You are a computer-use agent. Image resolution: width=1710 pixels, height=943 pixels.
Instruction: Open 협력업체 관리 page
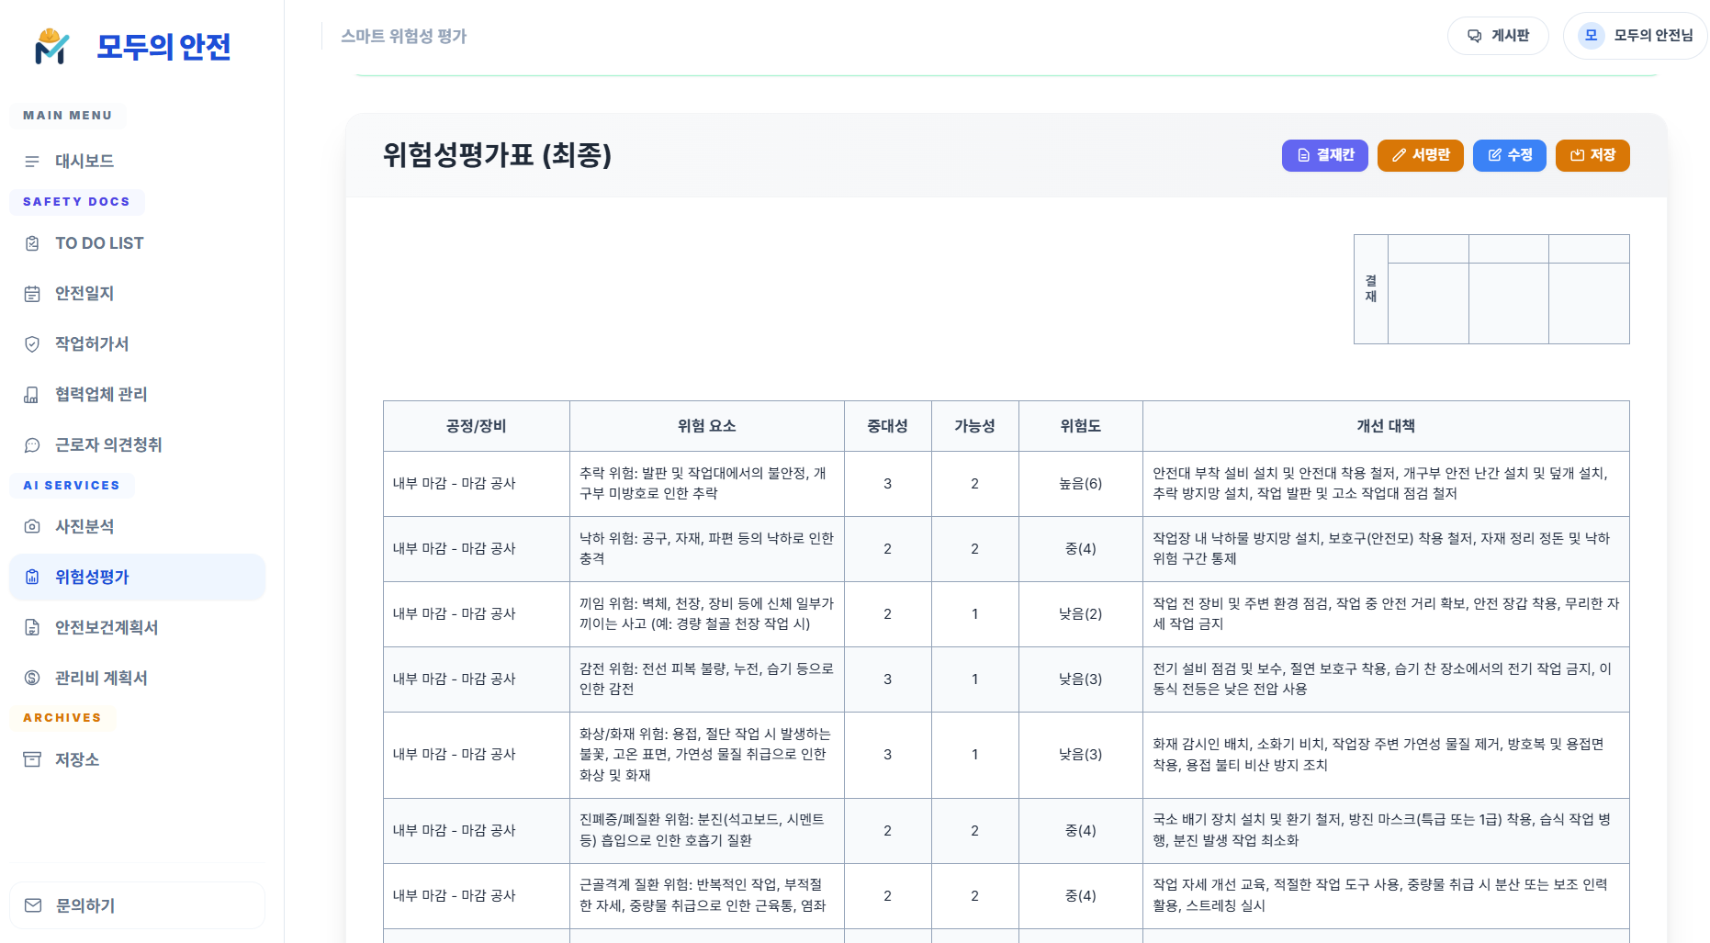point(137,395)
